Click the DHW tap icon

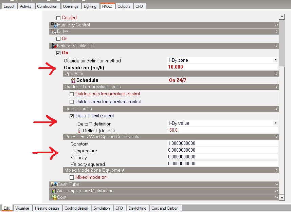54,31
